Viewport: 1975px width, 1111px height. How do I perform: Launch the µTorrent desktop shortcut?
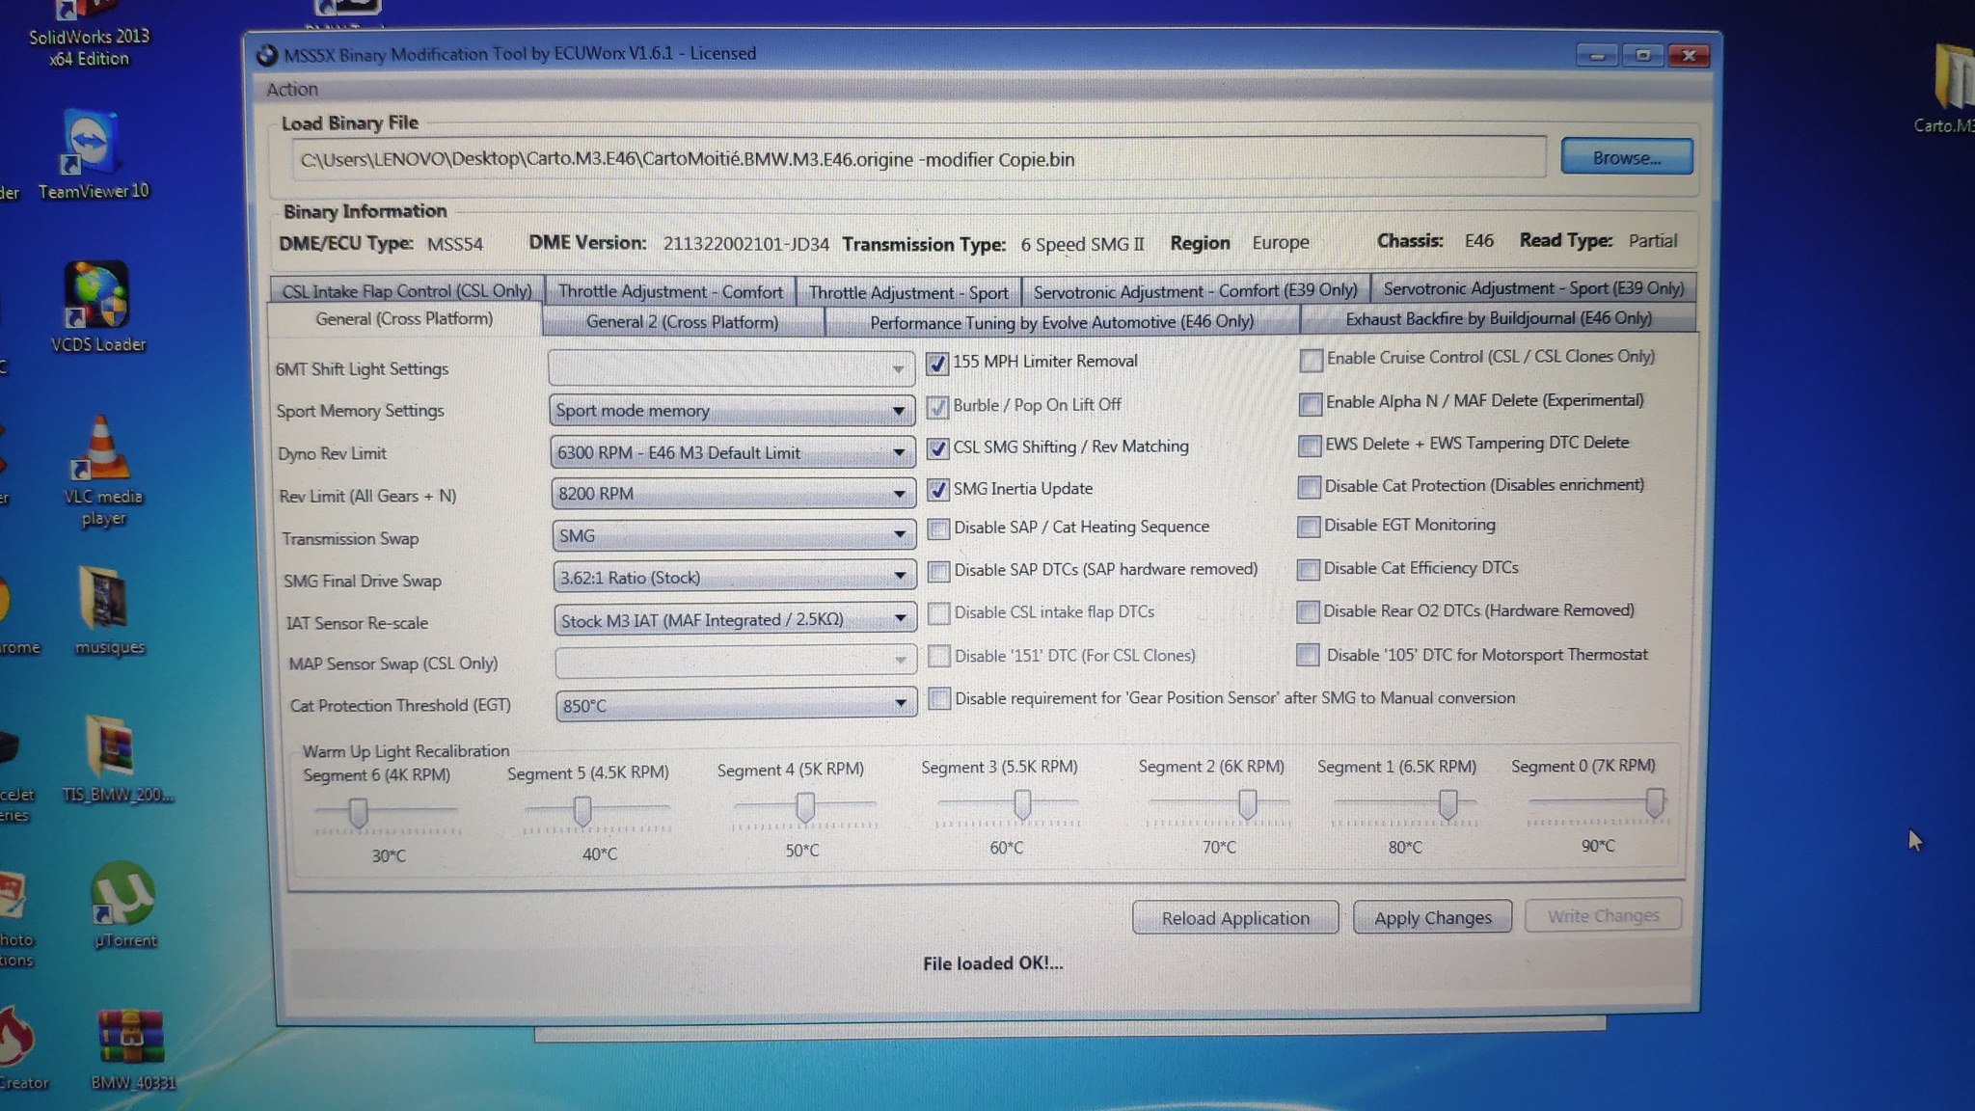pos(124,905)
